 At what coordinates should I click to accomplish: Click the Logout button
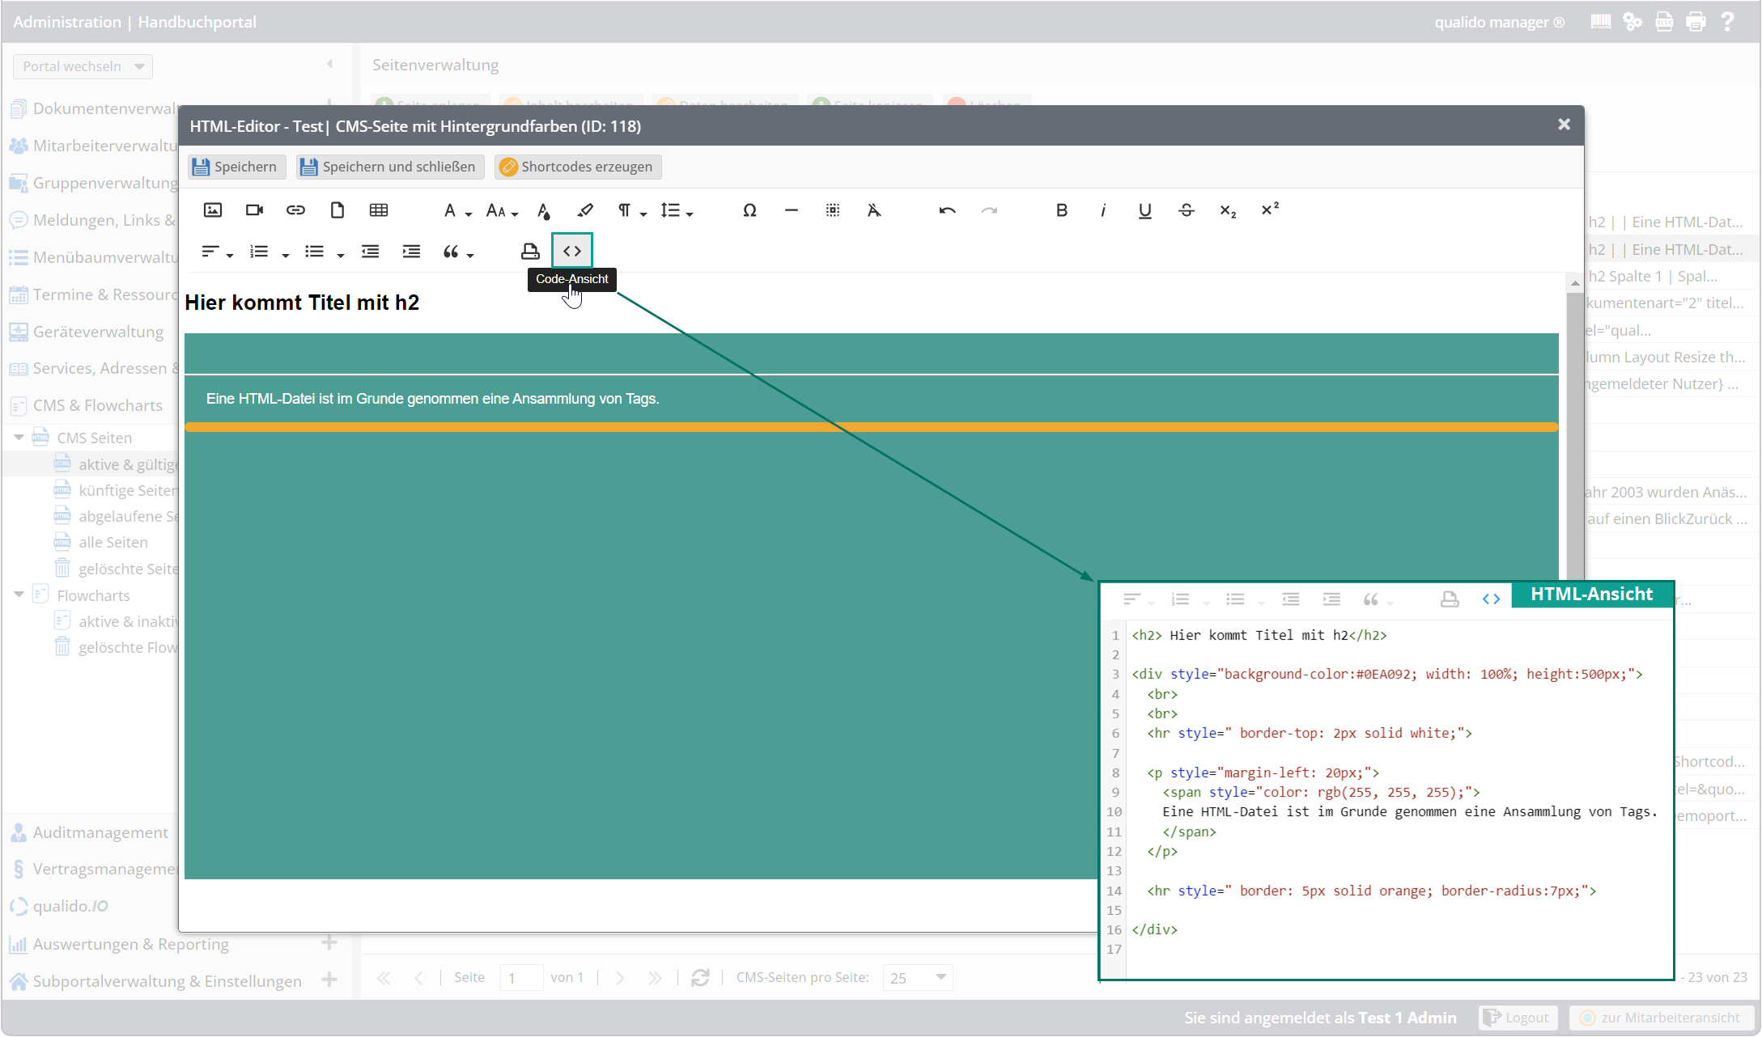pyautogui.click(x=1518, y=1018)
